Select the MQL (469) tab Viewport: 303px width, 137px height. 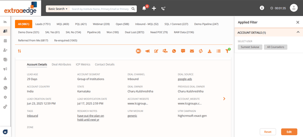(63, 24)
